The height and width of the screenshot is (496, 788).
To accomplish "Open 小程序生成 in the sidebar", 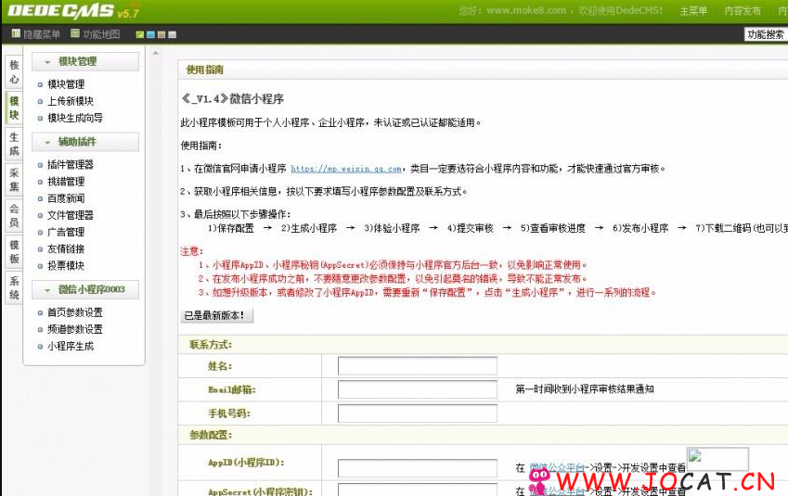I will (x=71, y=347).
